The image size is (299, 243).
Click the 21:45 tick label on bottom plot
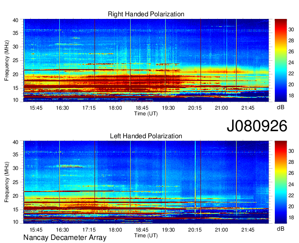tap(248, 230)
